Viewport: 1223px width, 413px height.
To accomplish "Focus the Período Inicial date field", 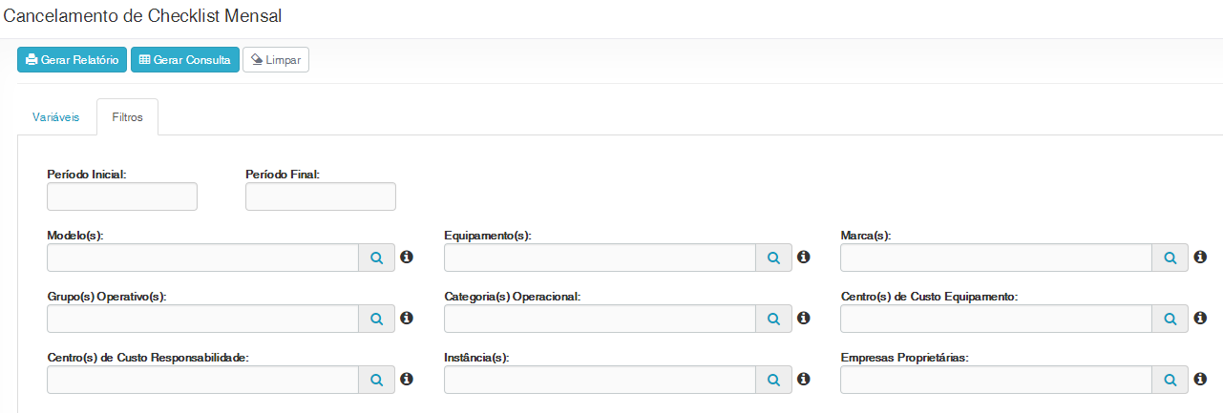I will point(122,196).
